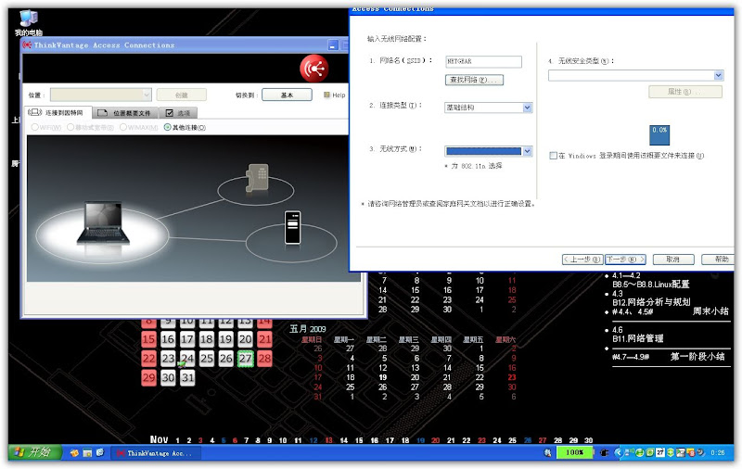Click the 查找网络 find network button

point(474,80)
